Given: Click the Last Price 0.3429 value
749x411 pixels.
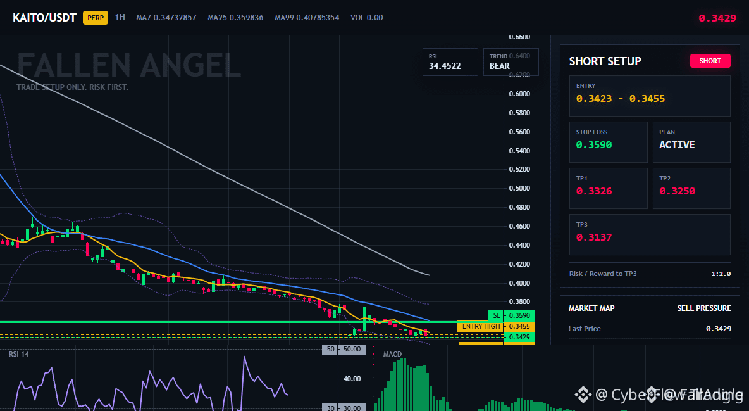Looking at the screenshot, I should [x=719, y=329].
